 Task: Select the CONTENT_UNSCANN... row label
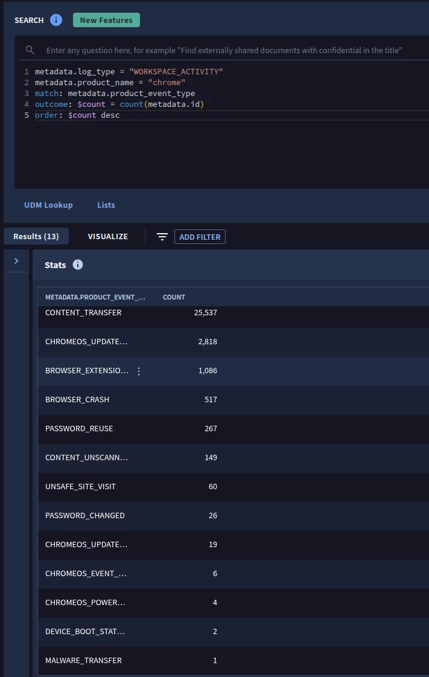pos(87,457)
